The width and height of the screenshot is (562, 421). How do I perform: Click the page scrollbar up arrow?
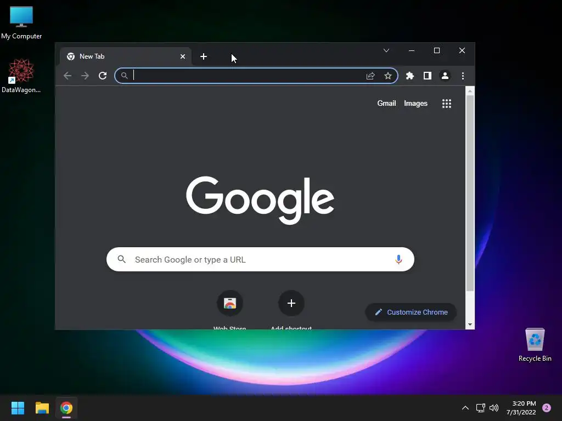pos(470,92)
